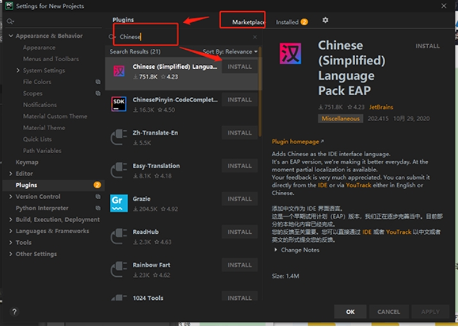458x329 pixels.
Task: Switch to the Installed tab
Action: 287,22
